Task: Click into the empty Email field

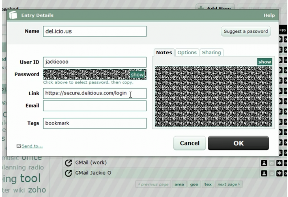Action: (95, 106)
